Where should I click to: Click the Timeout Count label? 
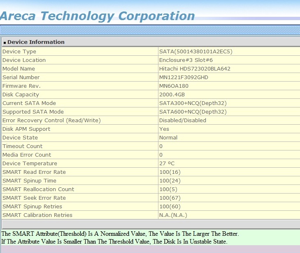(x=22, y=146)
